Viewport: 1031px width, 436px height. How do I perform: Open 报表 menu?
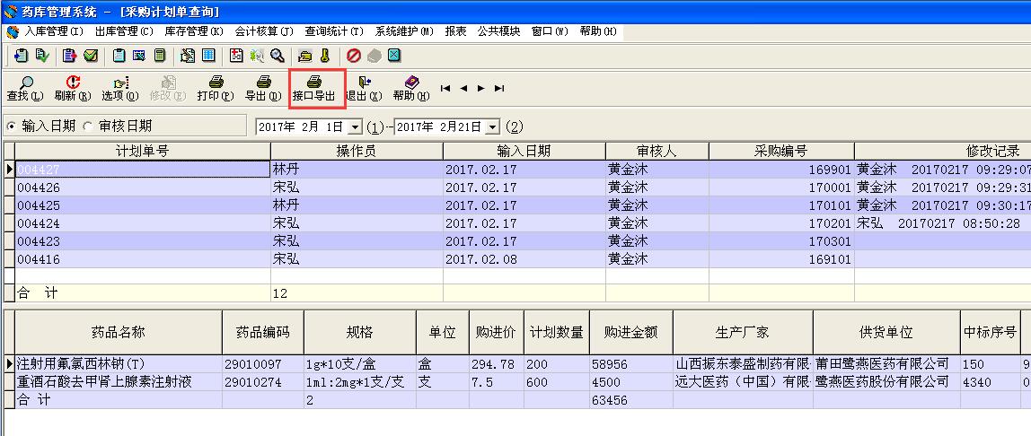tap(455, 31)
